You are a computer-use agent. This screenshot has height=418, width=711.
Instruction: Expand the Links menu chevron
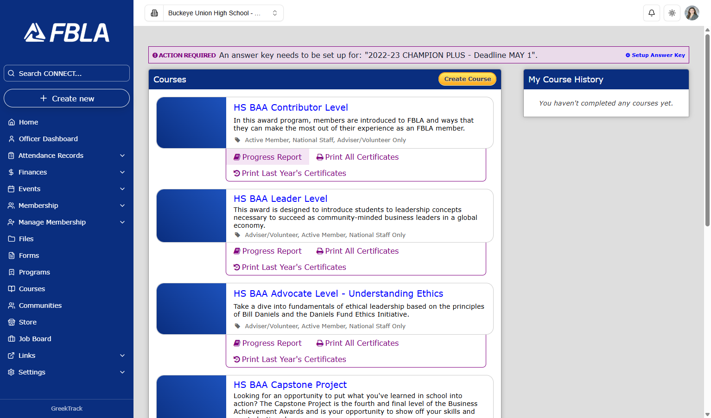[122, 356]
